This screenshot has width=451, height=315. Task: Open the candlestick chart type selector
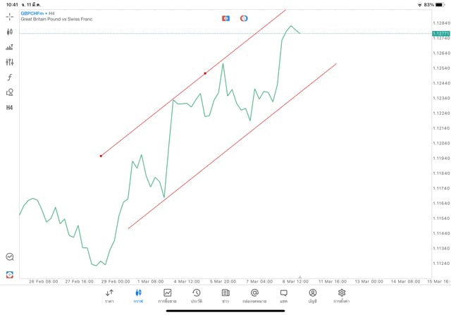click(9, 32)
